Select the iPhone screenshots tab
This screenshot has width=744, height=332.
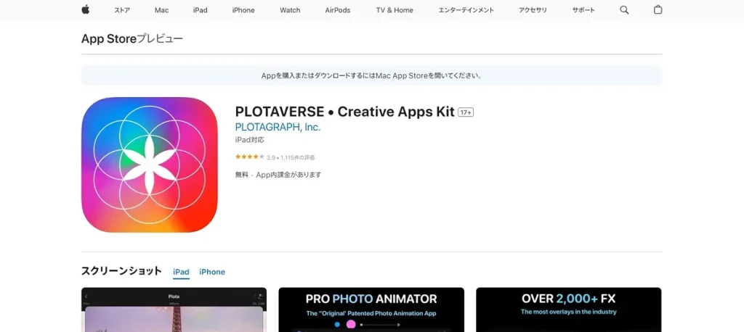(212, 272)
